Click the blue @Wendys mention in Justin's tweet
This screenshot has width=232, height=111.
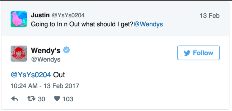[x=148, y=24]
